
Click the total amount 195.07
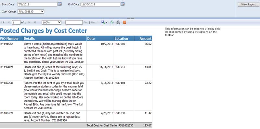point(148,125)
